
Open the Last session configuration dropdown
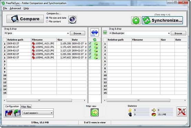[38, 113]
